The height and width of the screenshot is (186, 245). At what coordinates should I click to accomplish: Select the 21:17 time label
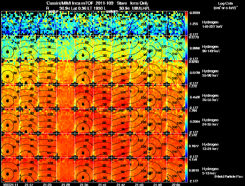pos(29,184)
